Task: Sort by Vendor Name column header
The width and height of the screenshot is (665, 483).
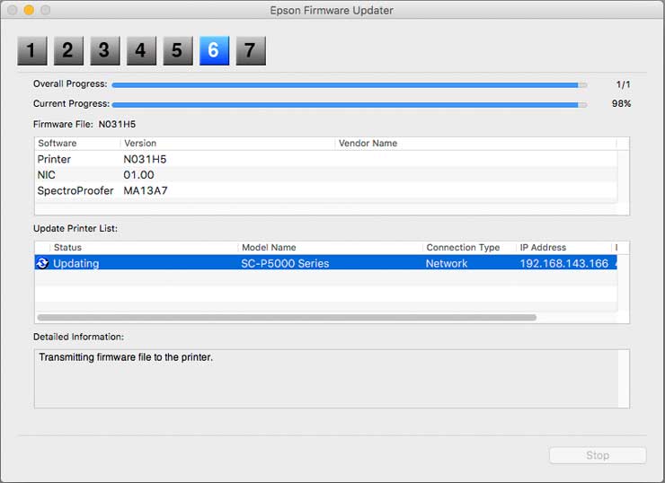Action: click(476, 144)
